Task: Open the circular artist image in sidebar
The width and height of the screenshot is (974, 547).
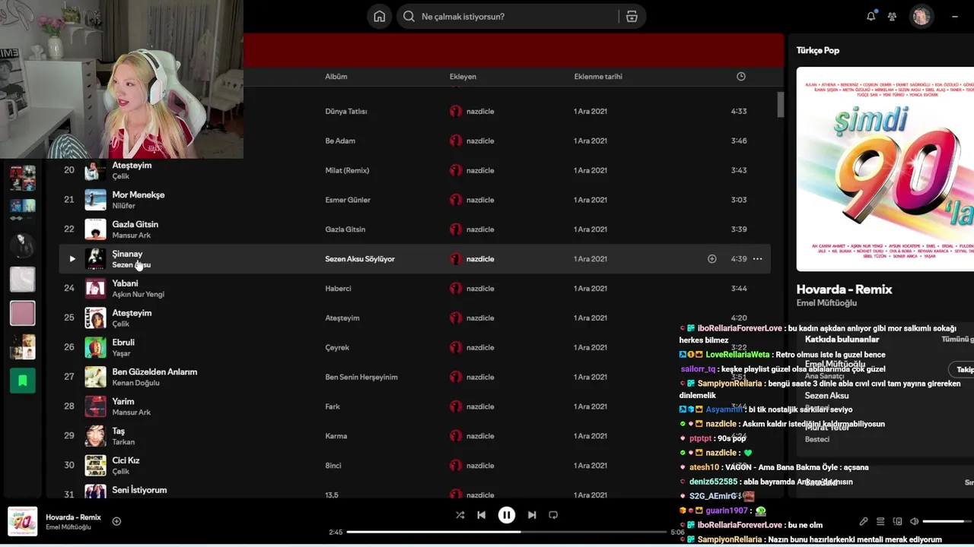Action: click(x=22, y=245)
